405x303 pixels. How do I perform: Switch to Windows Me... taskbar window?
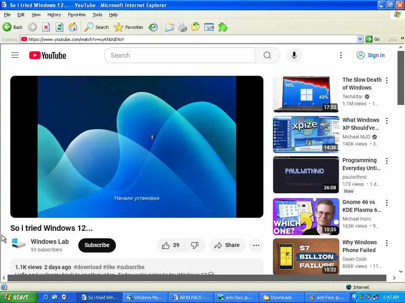146,297
